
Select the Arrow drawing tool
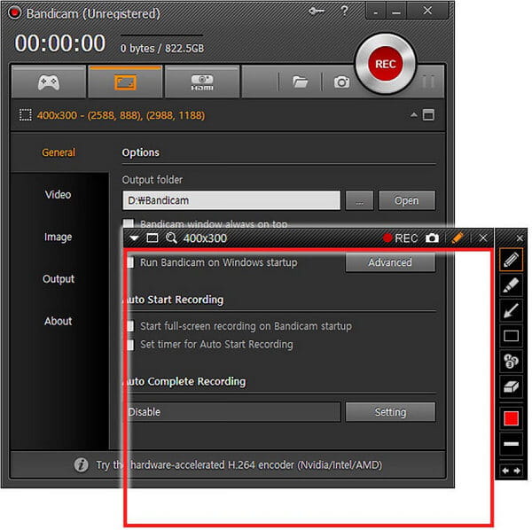coord(512,310)
